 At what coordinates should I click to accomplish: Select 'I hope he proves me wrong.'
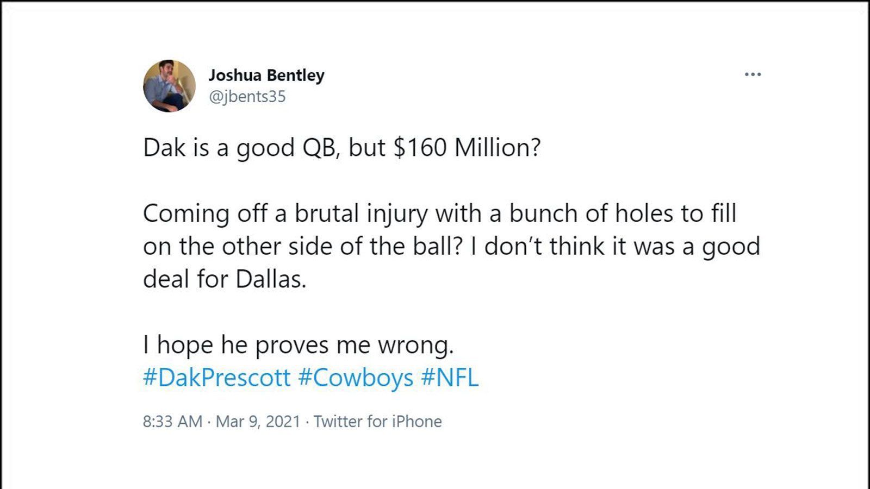[x=298, y=346]
